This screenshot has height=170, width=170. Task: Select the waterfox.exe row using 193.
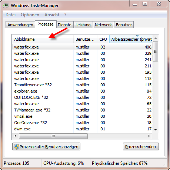point(82,72)
